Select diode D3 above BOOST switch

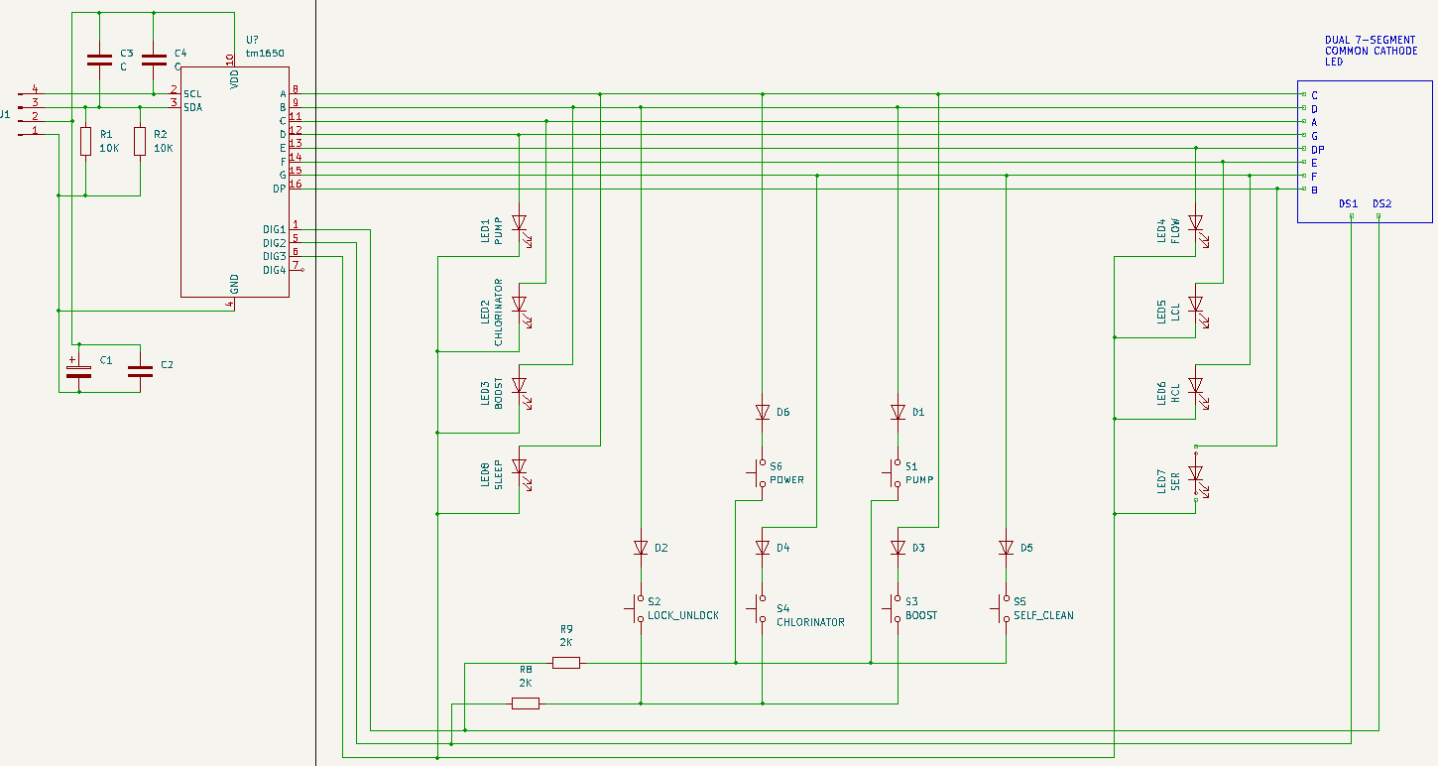(x=899, y=548)
